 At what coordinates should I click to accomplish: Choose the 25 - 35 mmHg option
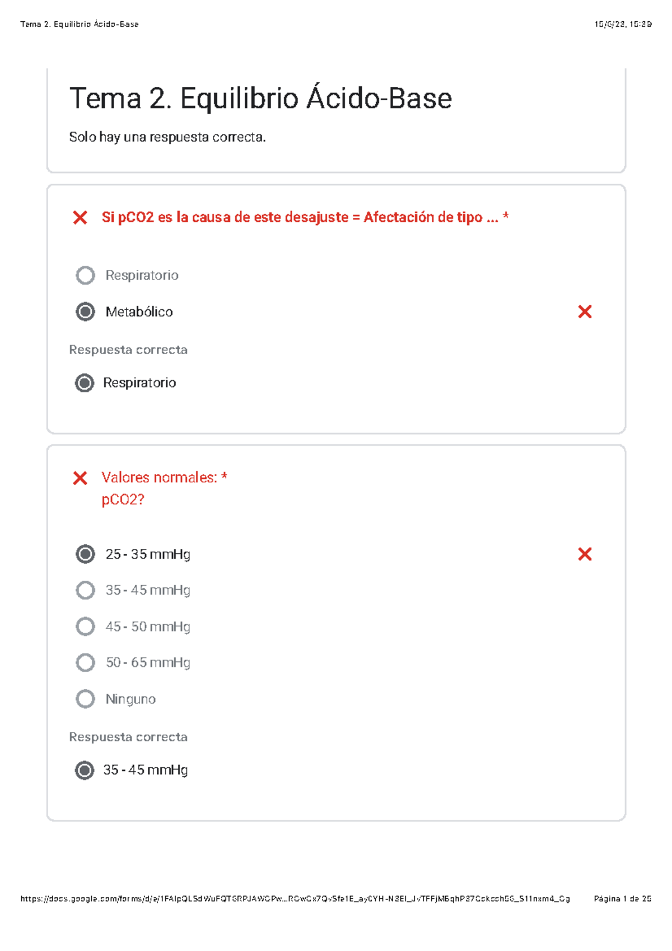click(x=85, y=554)
